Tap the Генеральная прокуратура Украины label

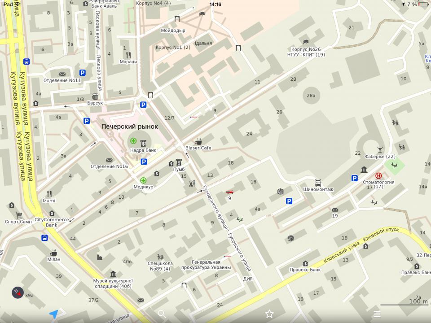206,265
